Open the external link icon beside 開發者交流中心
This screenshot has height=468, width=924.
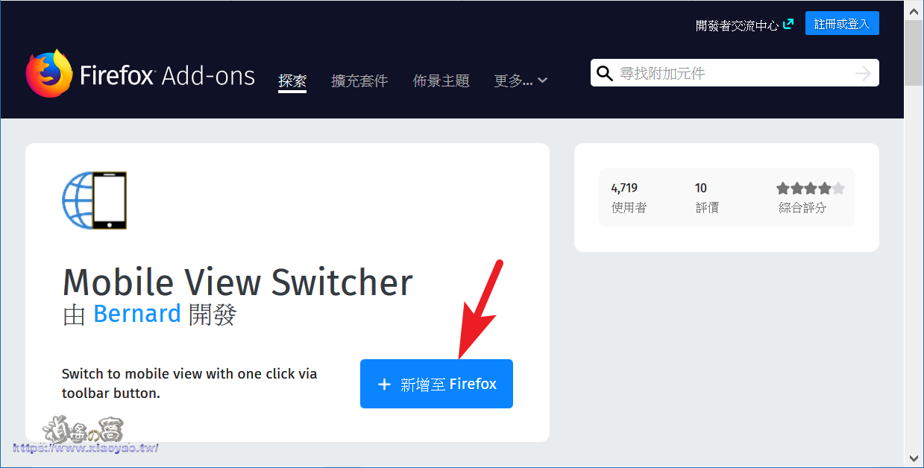click(x=789, y=23)
